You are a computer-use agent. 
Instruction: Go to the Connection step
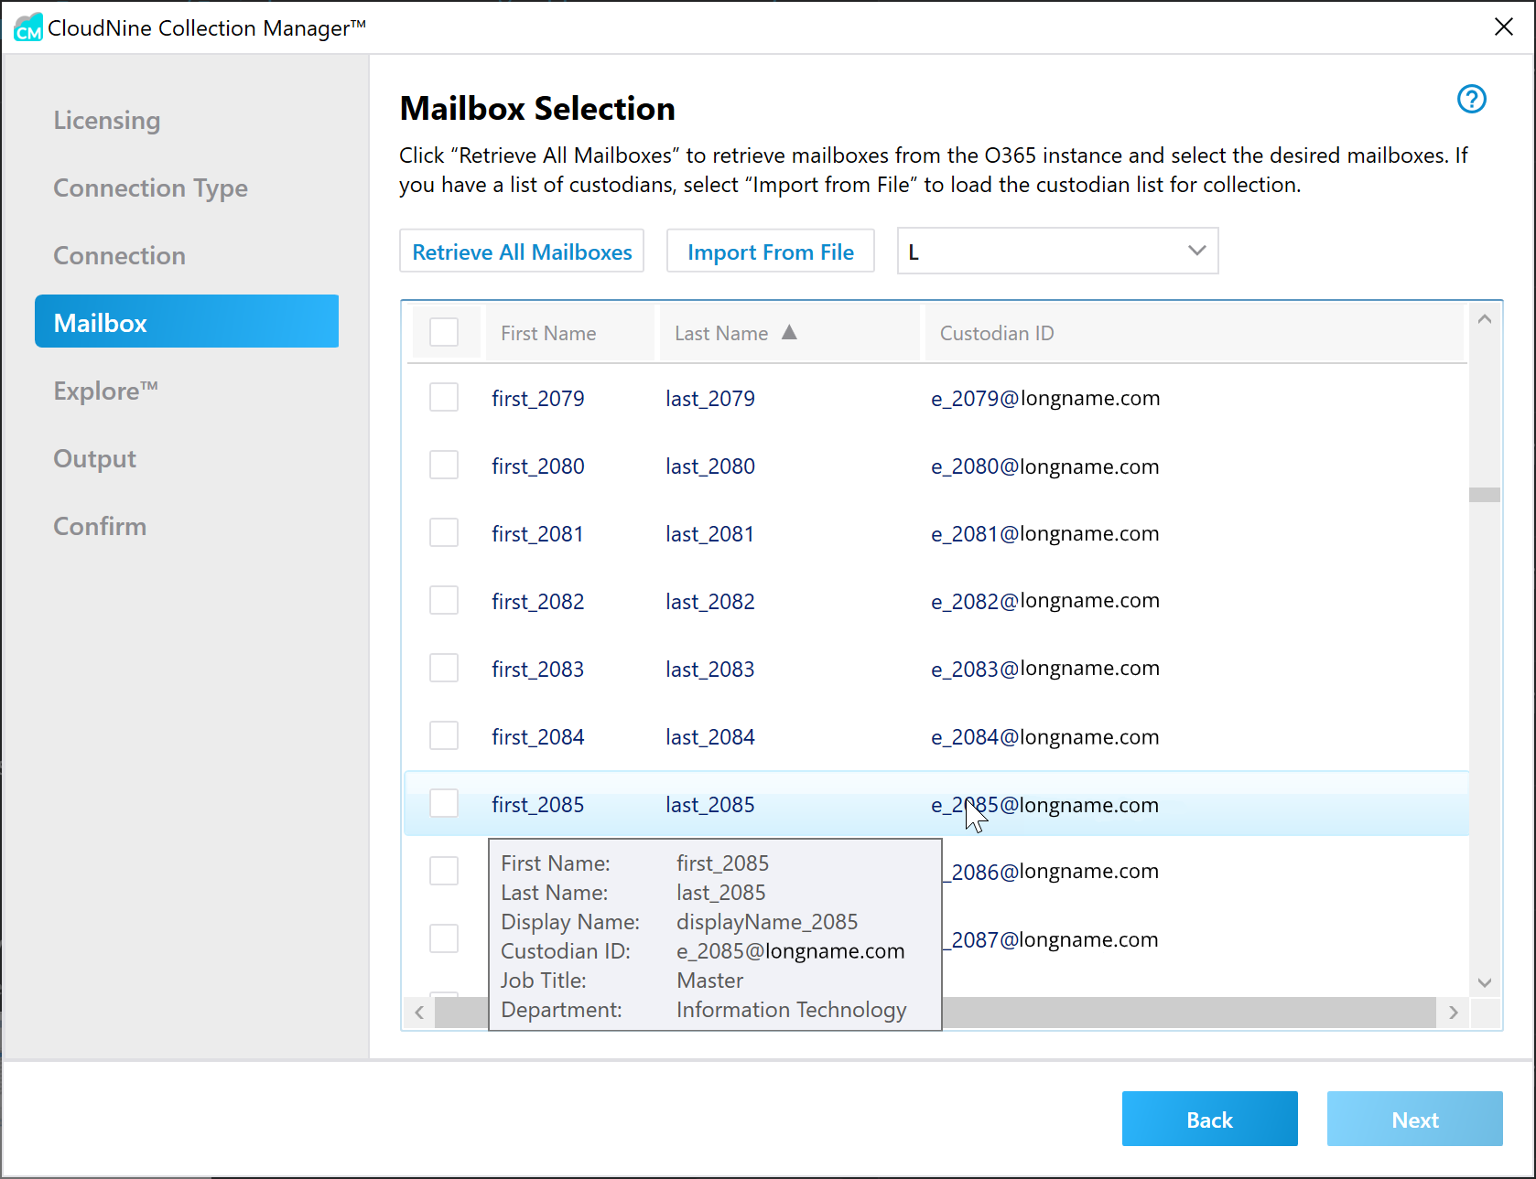pos(120,255)
